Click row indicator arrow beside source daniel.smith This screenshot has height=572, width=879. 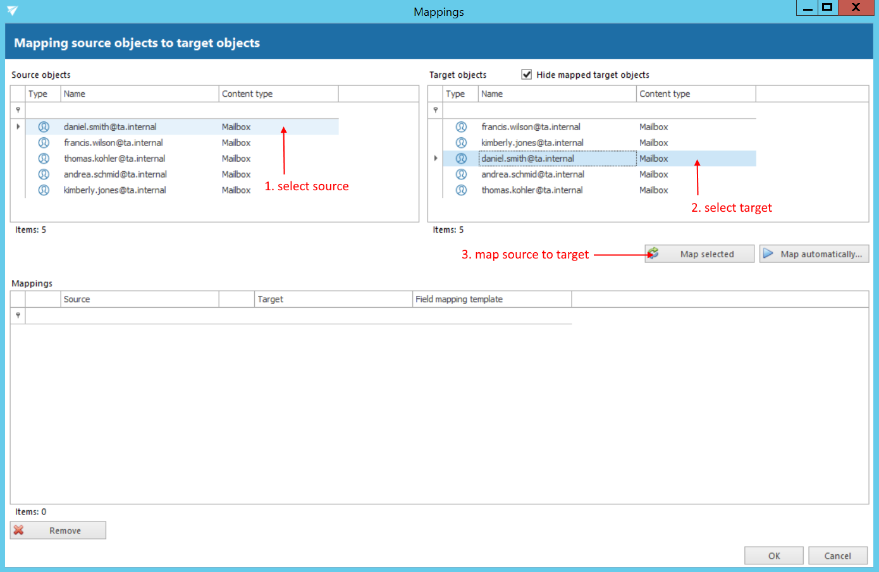point(18,127)
